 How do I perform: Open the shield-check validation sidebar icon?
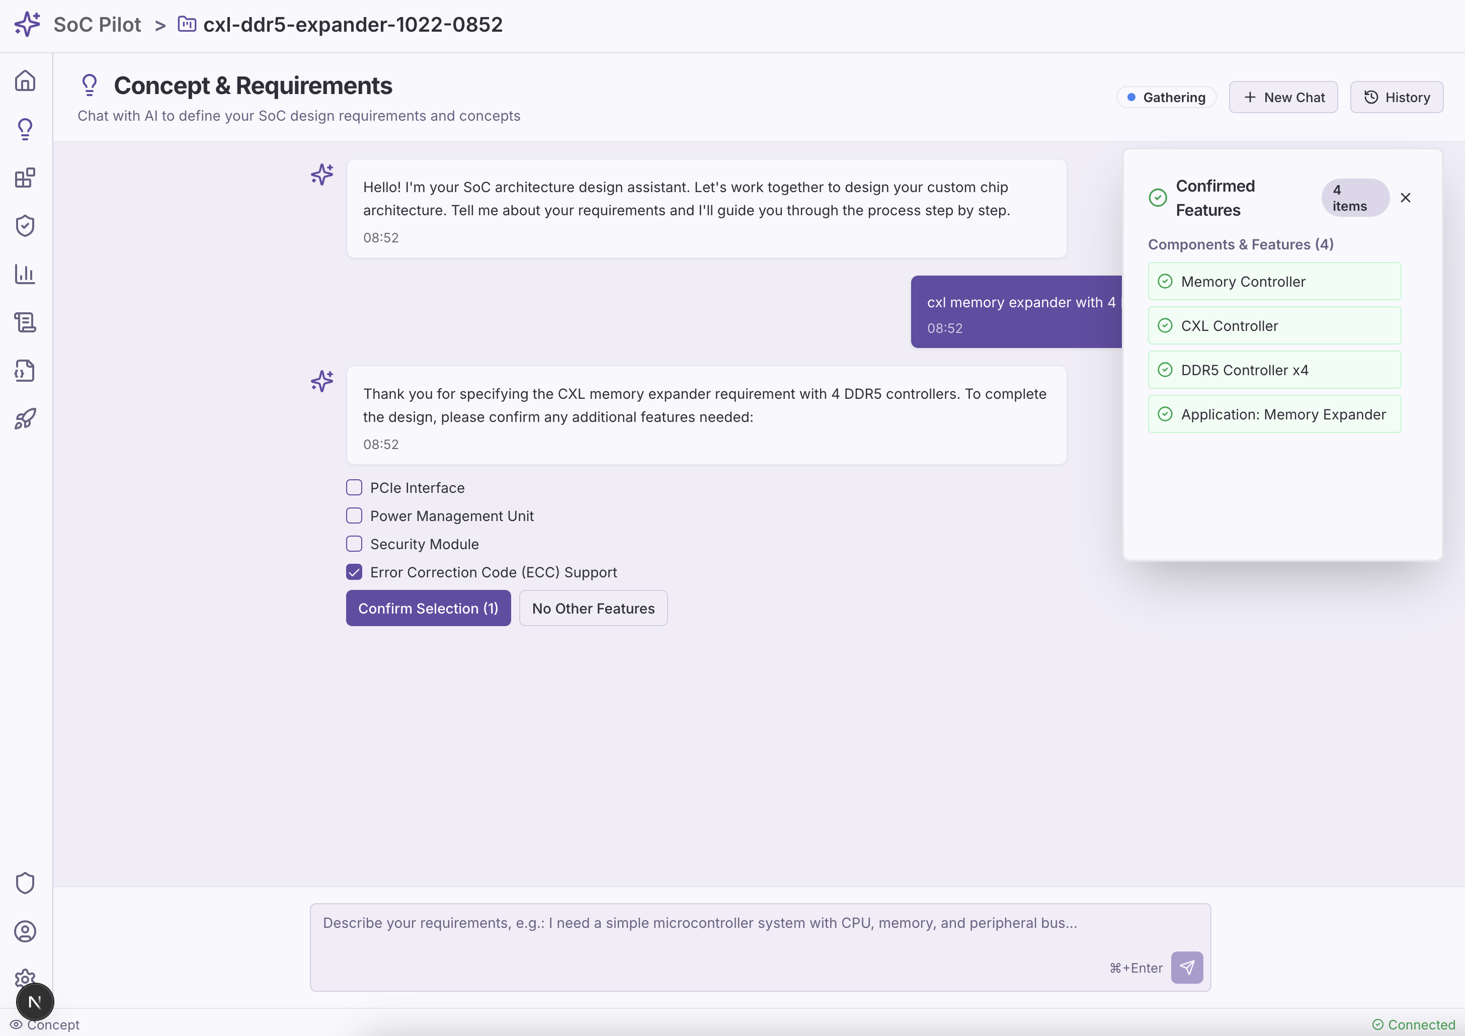coord(25,226)
